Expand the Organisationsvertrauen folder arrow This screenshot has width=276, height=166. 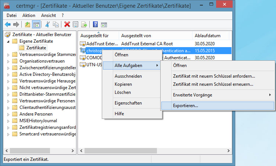(x=8, y=61)
